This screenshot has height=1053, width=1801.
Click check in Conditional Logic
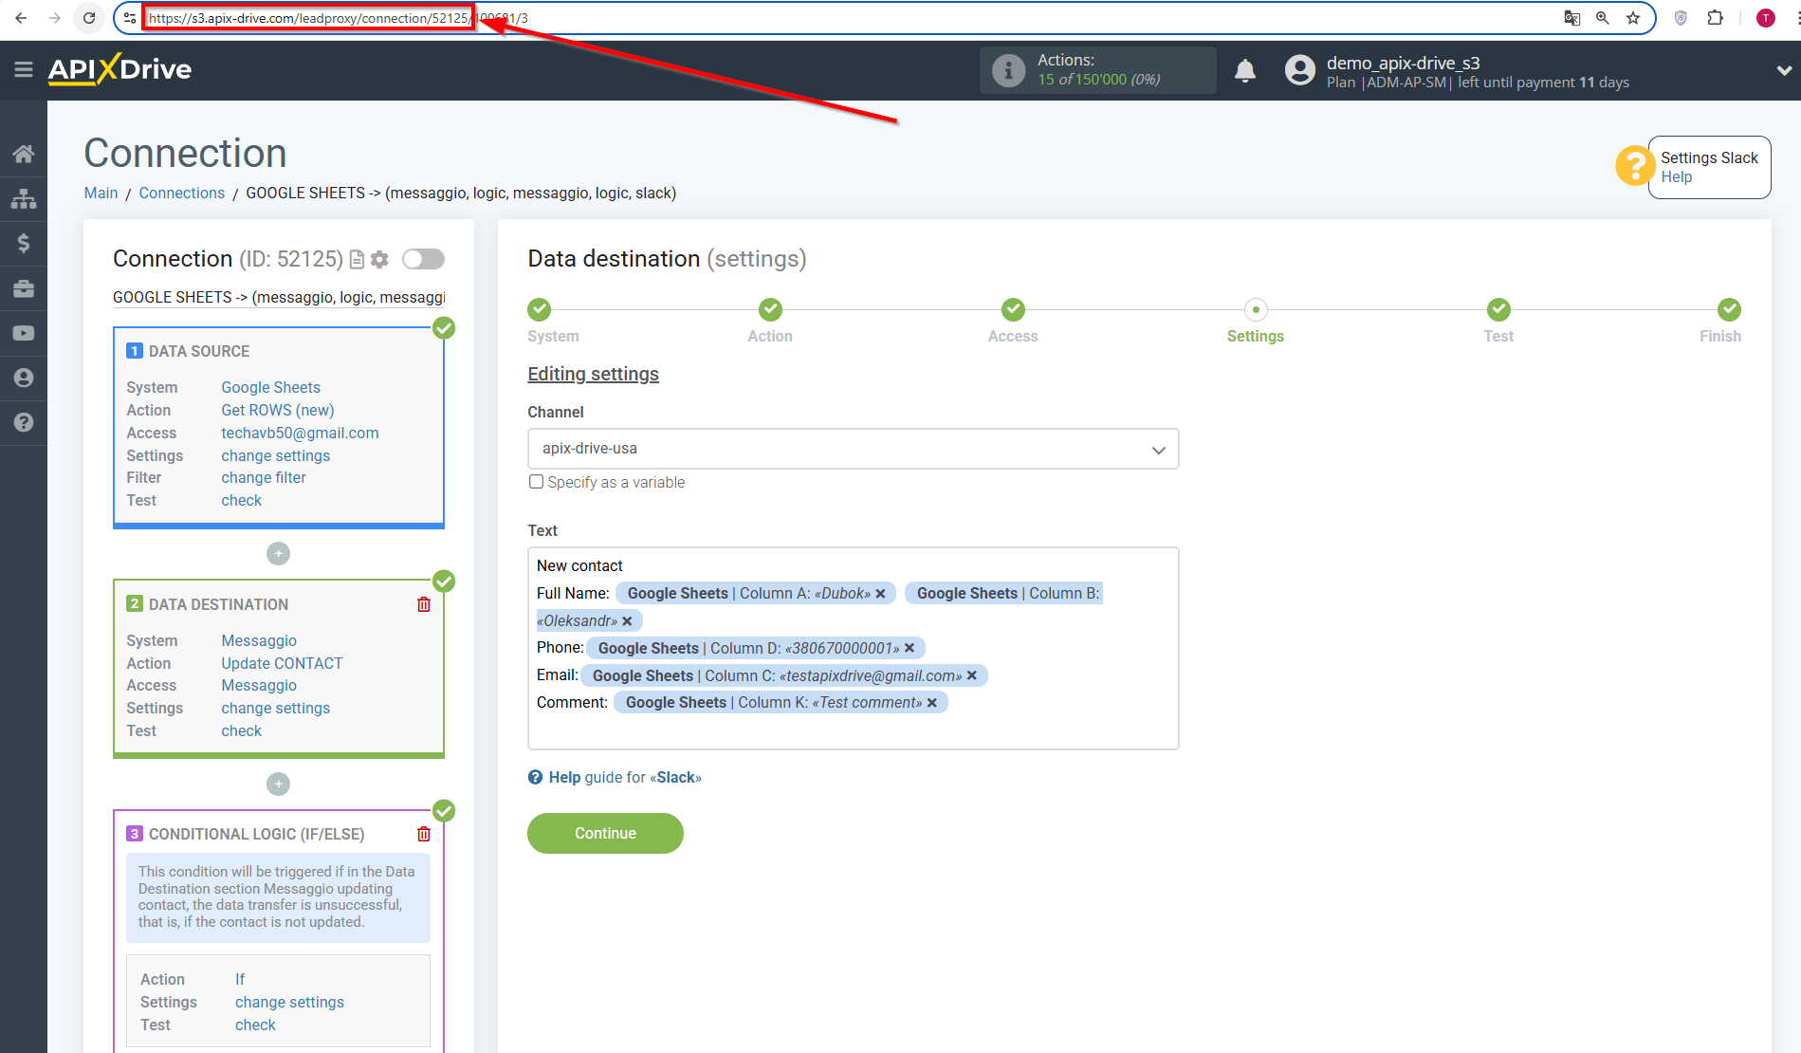tap(256, 1025)
